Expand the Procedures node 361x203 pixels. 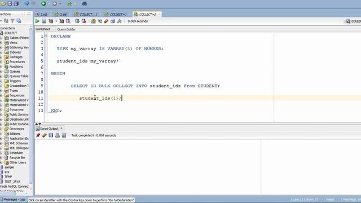(x=1, y=61)
